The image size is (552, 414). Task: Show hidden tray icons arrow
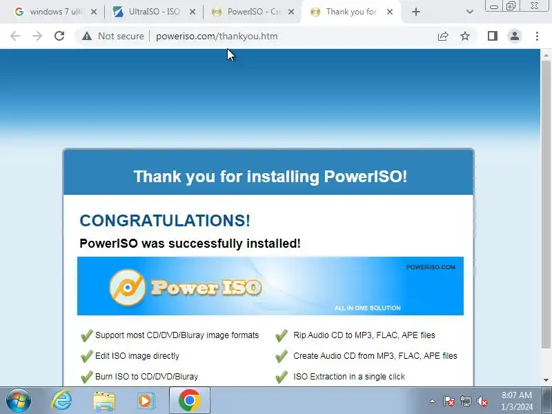(433, 401)
